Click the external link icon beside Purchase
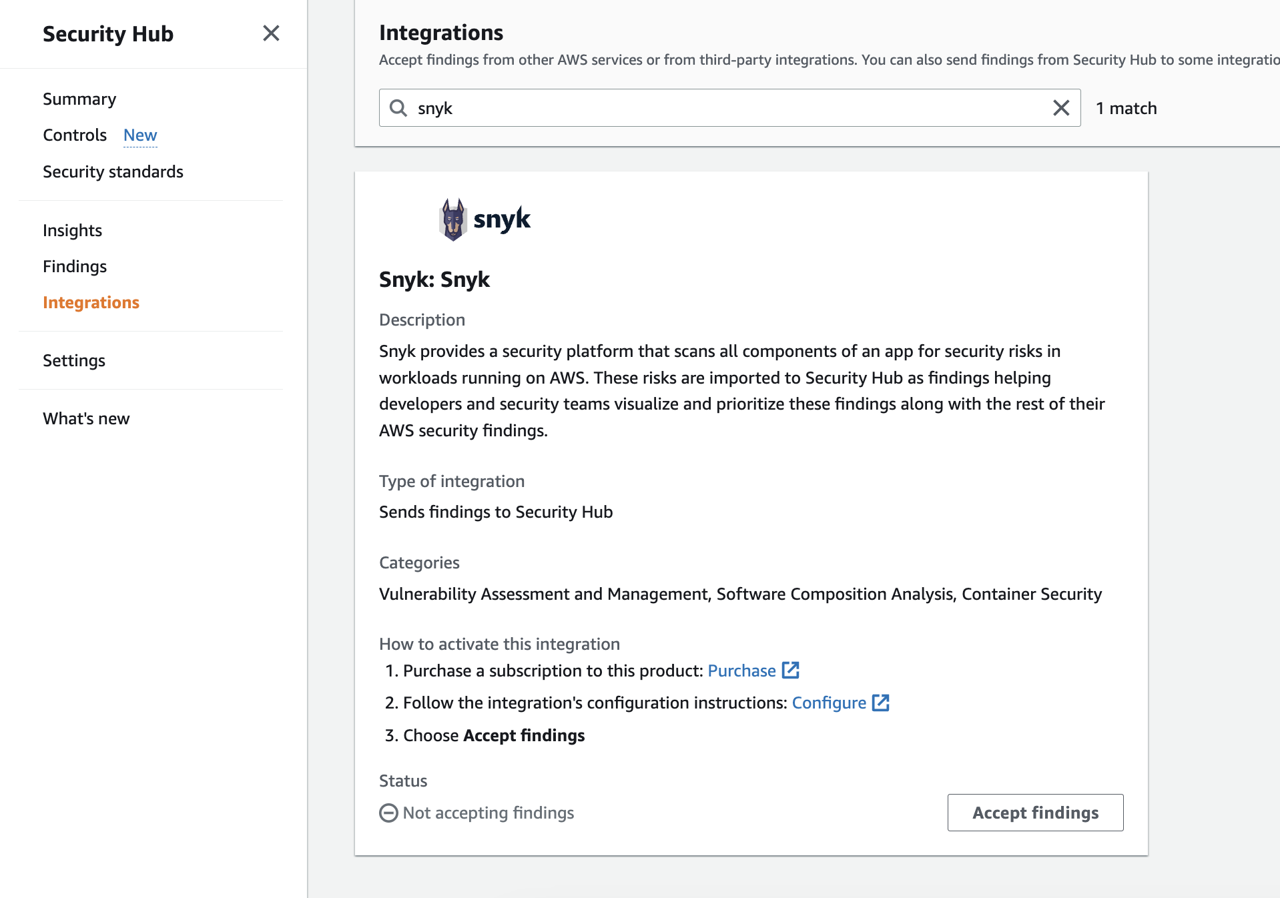 (x=790, y=670)
